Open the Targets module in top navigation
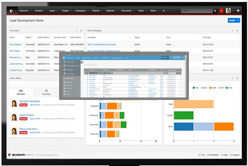Screen dimensions: 248x166 [x=65, y=11]
